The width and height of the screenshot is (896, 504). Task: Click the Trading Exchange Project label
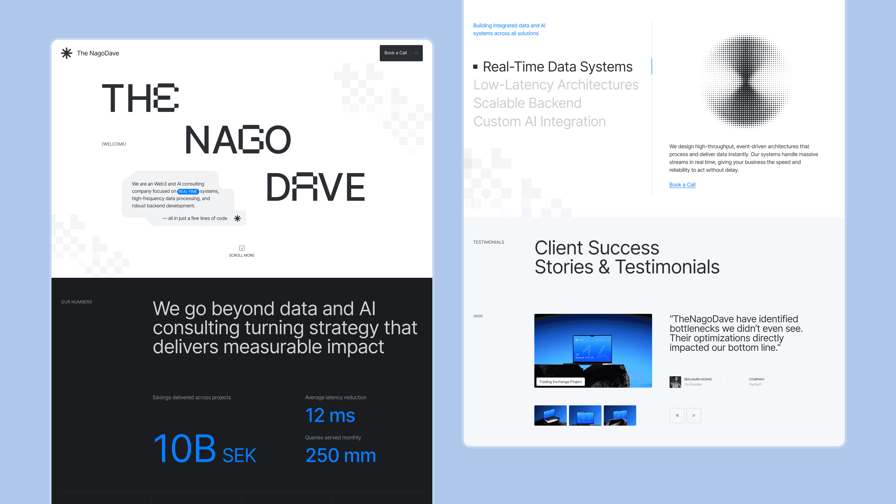(560, 382)
